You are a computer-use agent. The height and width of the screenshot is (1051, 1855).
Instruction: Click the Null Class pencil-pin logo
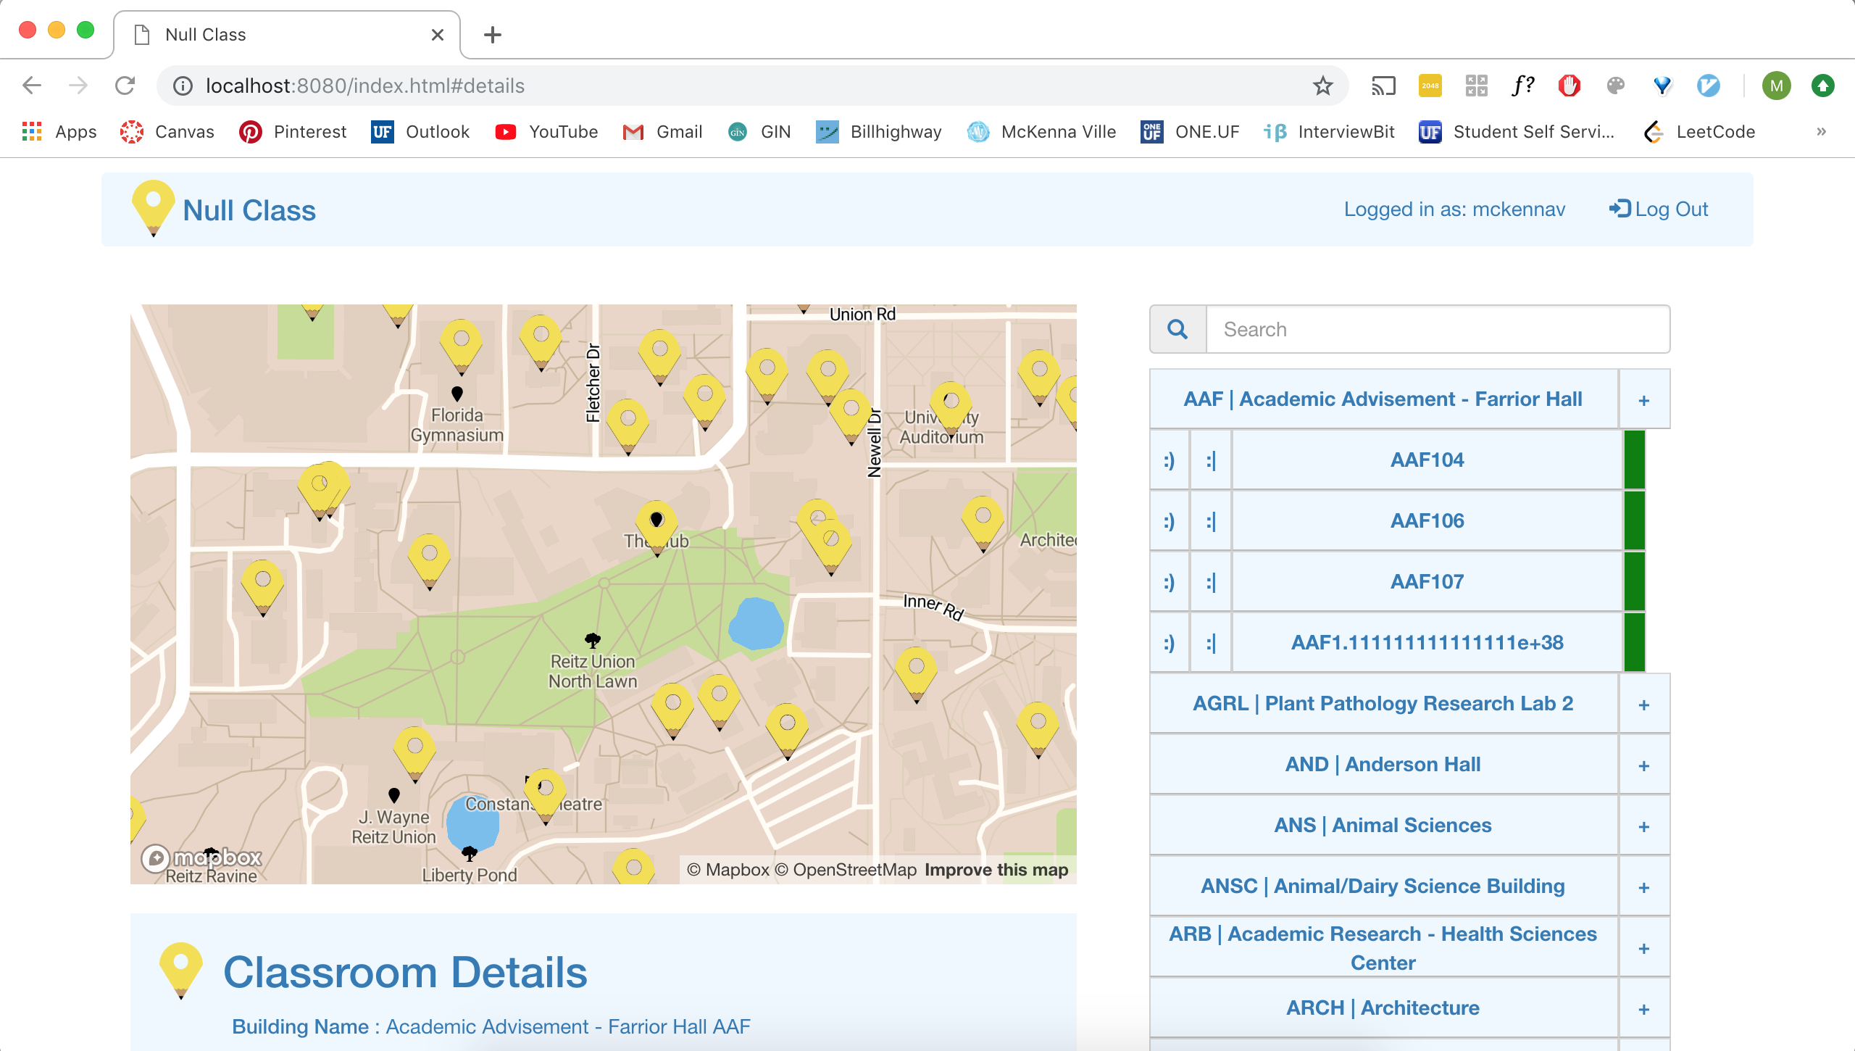[153, 207]
